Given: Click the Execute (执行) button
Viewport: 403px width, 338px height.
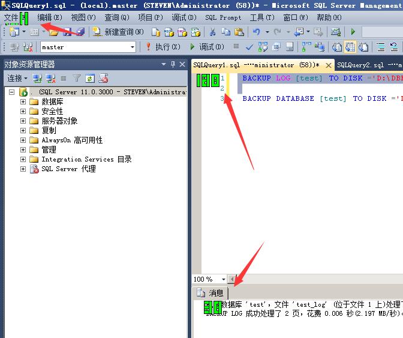Looking at the screenshot, I should pyautogui.click(x=163, y=47).
